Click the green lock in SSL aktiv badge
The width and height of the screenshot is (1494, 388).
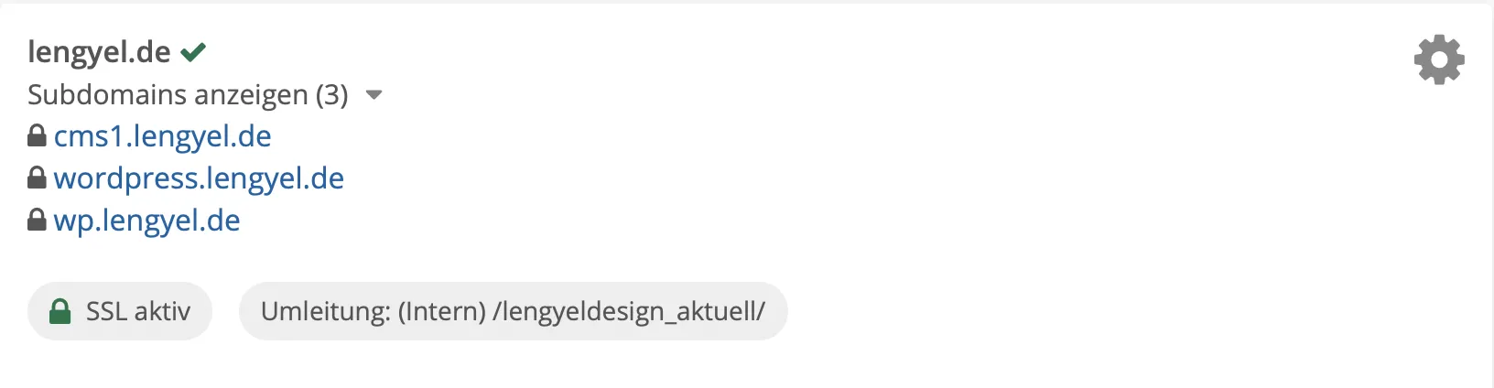60,311
